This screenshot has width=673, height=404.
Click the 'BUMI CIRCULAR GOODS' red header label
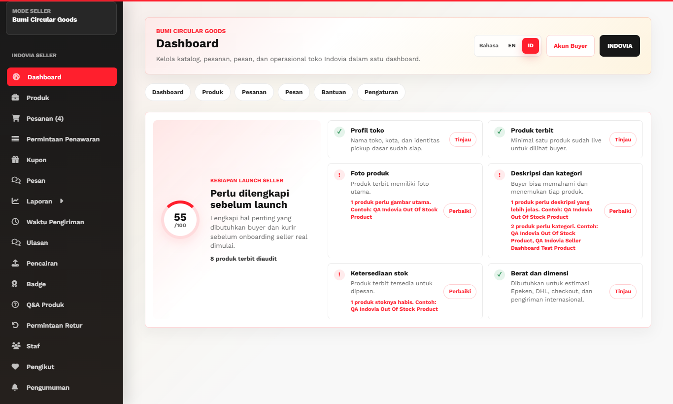pyautogui.click(x=191, y=31)
